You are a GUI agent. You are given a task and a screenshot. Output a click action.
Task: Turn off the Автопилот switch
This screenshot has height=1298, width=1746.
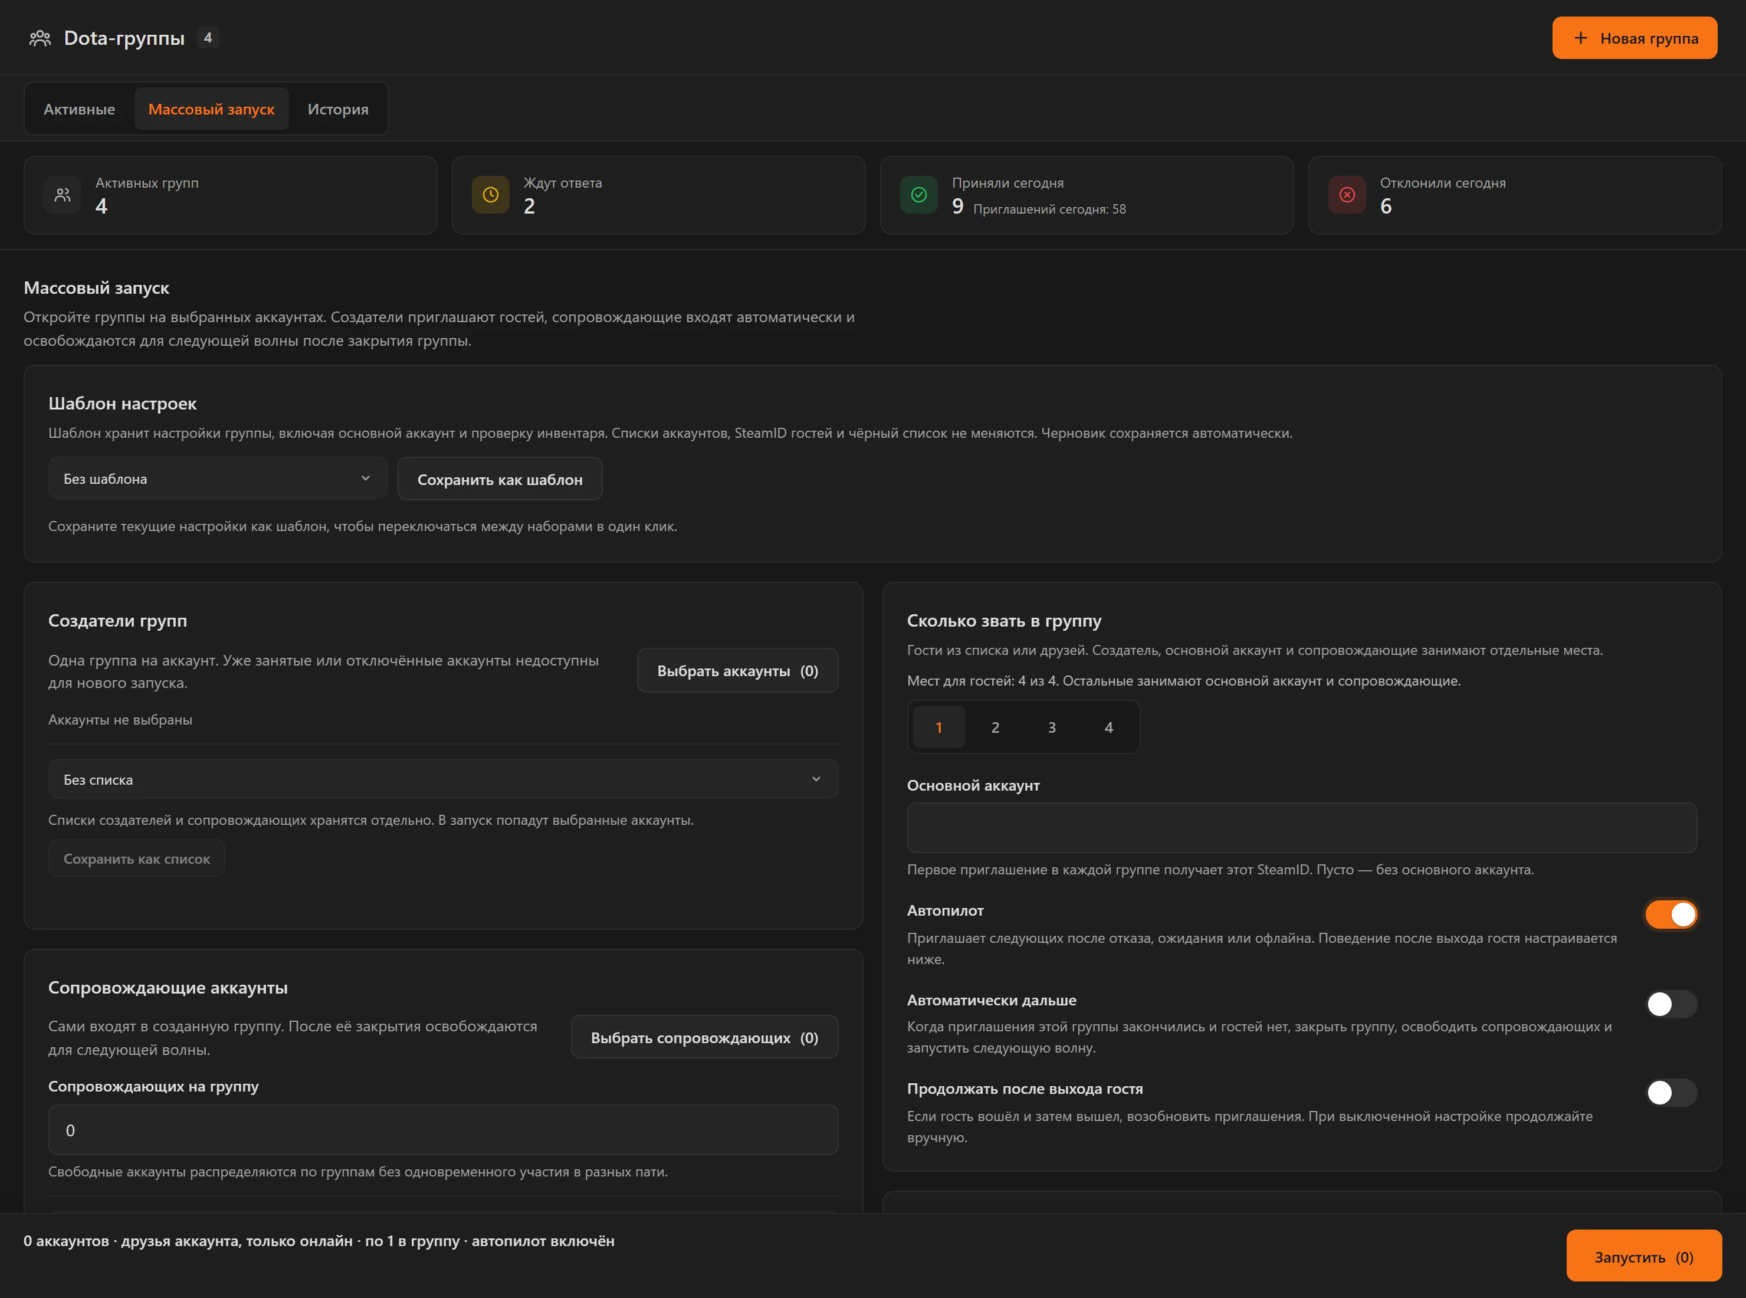pos(1672,914)
